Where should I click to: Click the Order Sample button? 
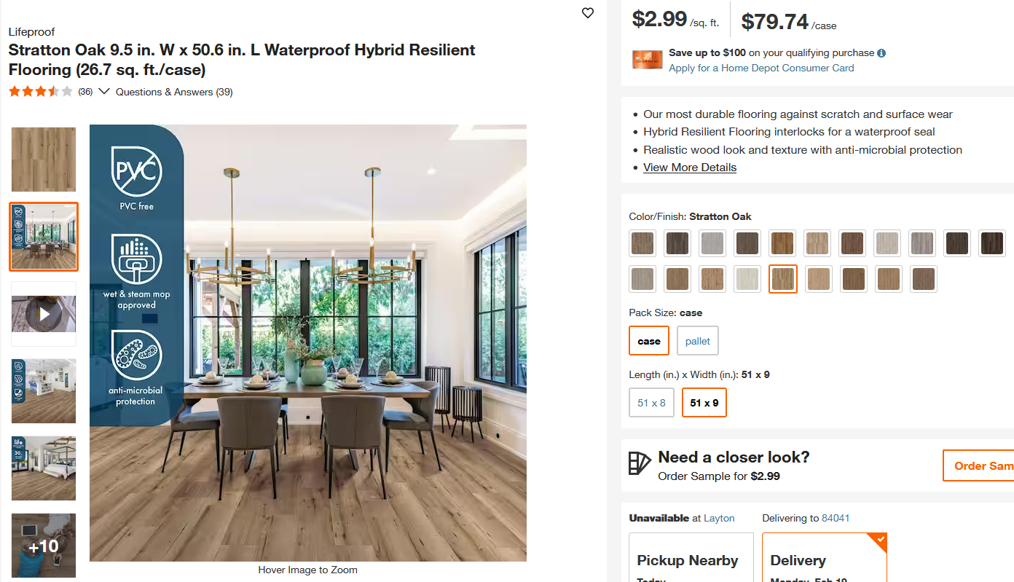[980, 465]
